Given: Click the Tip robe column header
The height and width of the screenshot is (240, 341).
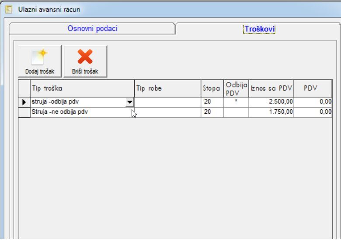Looking at the screenshot, I should [167, 88].
